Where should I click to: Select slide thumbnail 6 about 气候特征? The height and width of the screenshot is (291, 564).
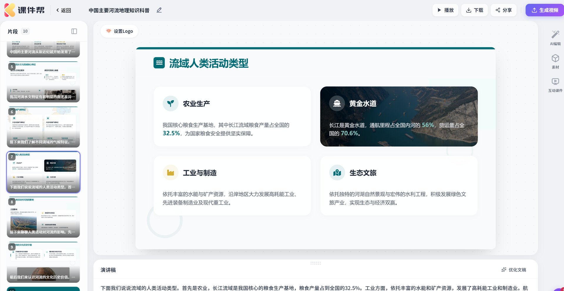click(43, 127)
